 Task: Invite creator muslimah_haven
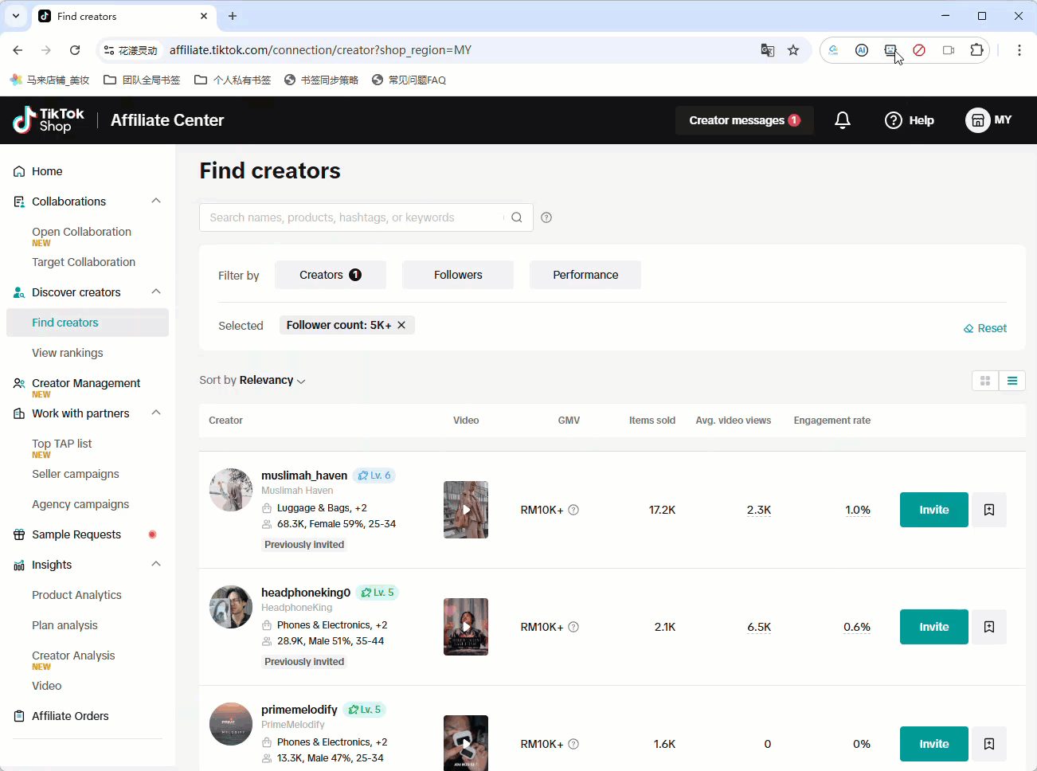point(934,510)
